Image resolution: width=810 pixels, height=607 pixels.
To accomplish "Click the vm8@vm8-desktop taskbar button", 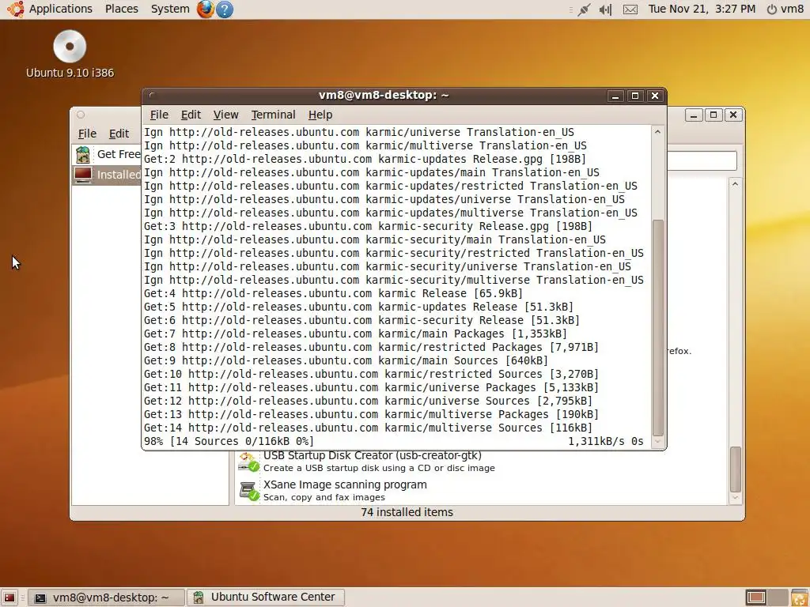I will click(106, 598).
